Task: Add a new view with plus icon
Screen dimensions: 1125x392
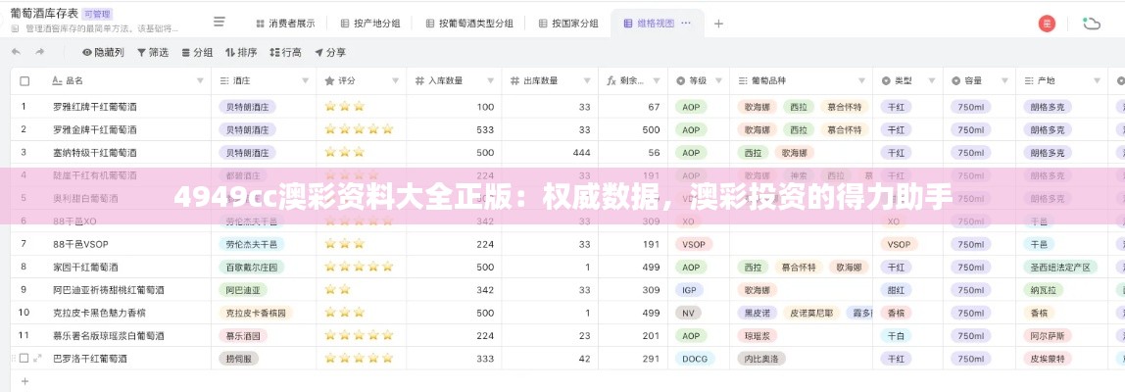Action: point(718,23)
